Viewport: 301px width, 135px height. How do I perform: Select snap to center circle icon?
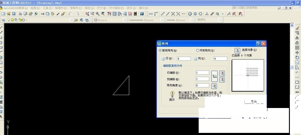coord(190,14)
